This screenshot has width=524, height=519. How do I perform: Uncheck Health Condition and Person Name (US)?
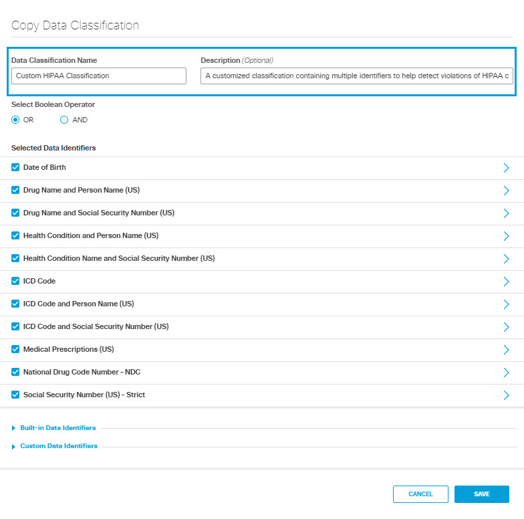click(15, 235)
